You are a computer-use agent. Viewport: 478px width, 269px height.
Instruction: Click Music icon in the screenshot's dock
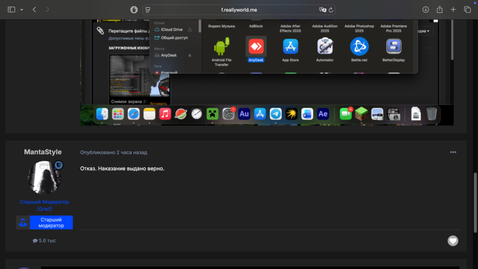click(x=165, y=114)
